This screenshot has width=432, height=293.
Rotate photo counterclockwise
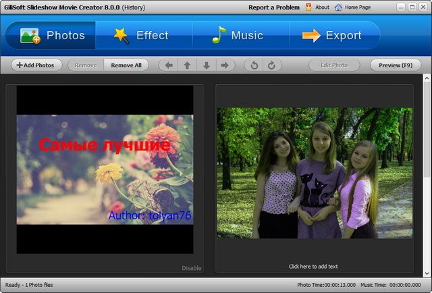[x=254, y=65]
